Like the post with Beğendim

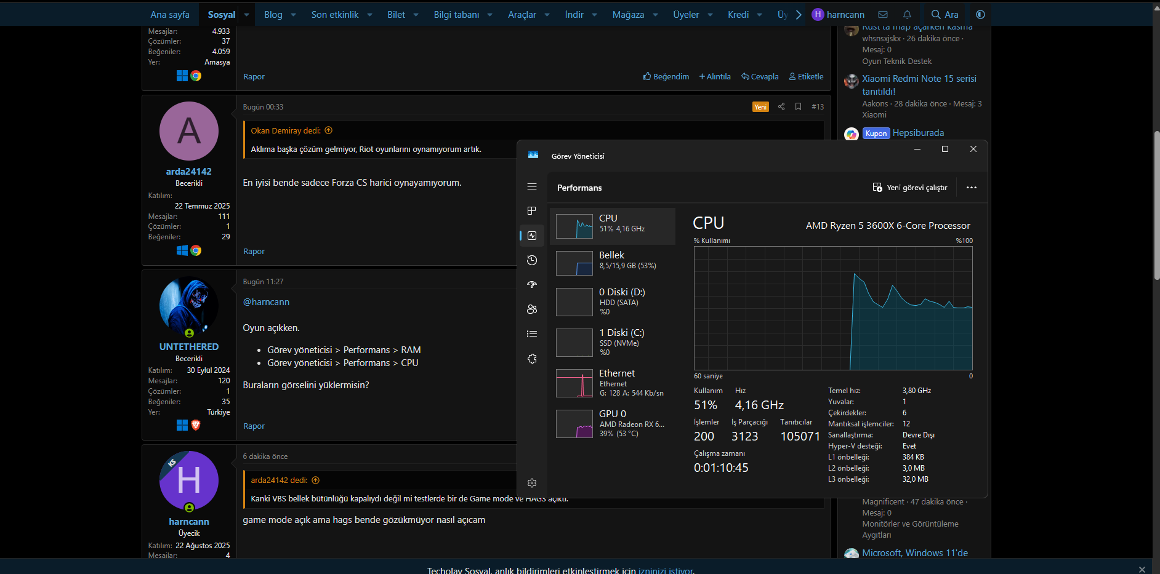(666, 77)
